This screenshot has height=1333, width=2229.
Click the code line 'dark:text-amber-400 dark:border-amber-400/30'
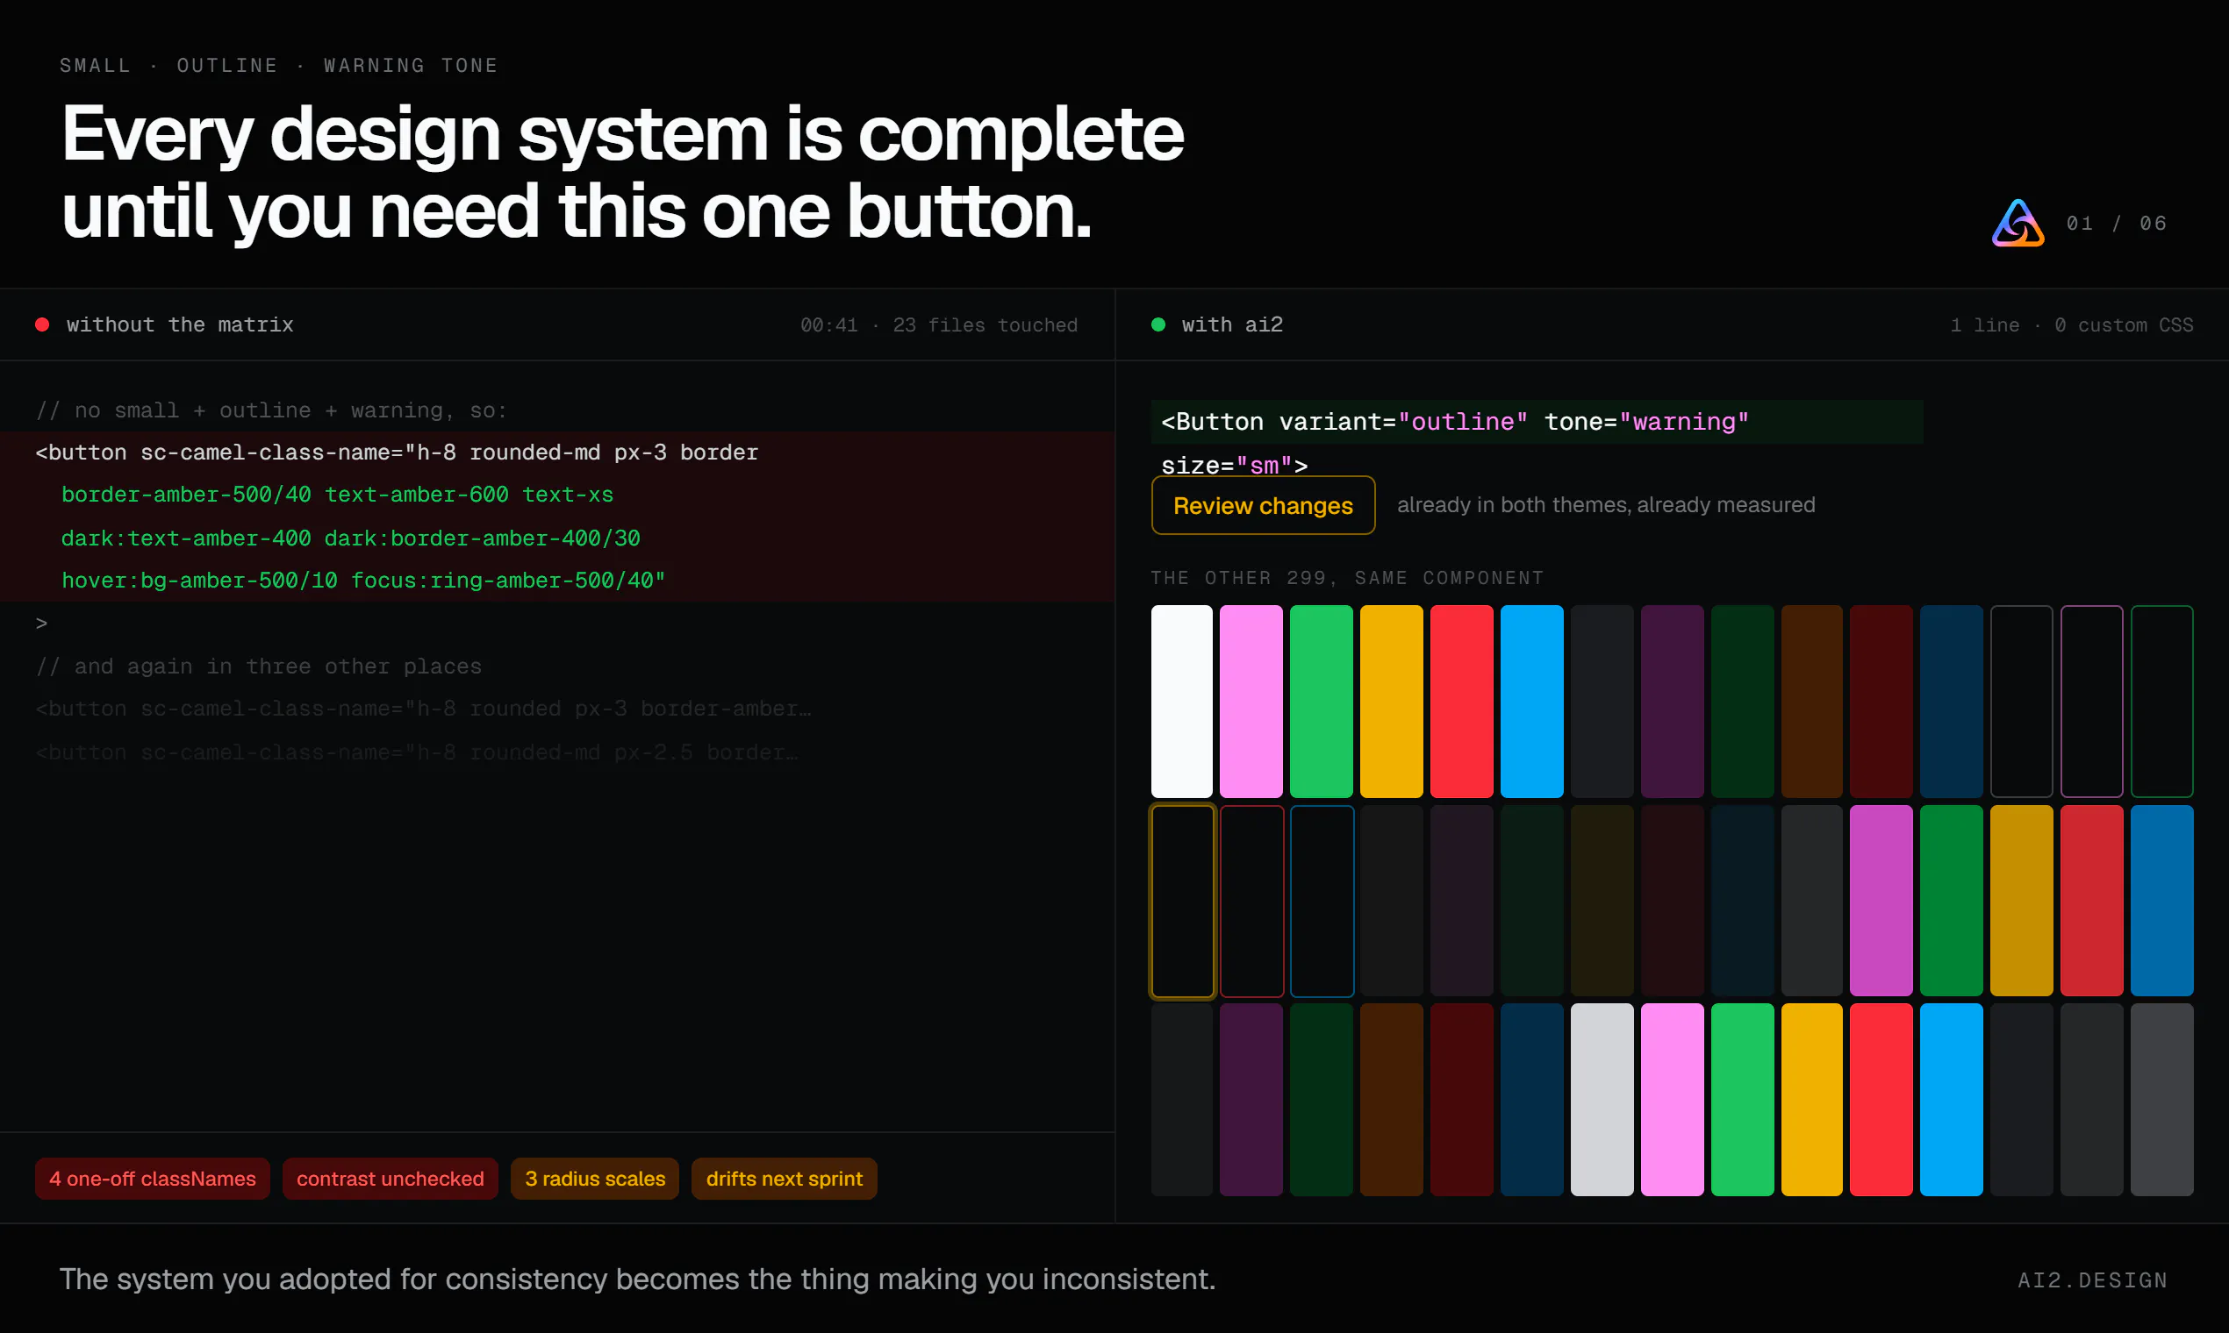click(350, 538)
